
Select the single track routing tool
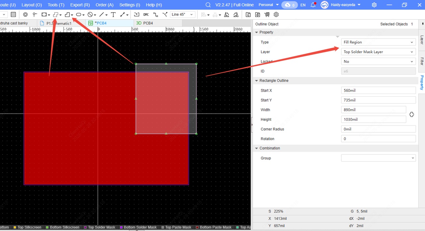(155, 15)
